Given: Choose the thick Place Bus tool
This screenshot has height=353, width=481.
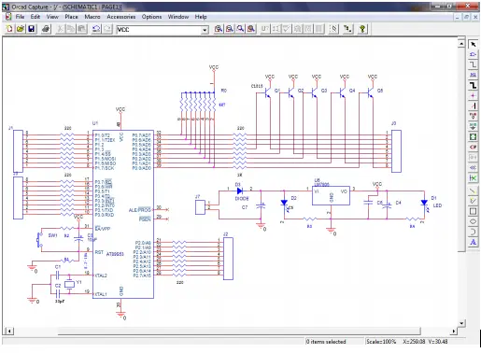Looking at the screenshot, I should pyautogui.click(x=473, y=85).
